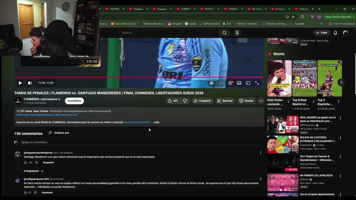
Task: Click the search magnifier button
Action: tap(224, 33)
